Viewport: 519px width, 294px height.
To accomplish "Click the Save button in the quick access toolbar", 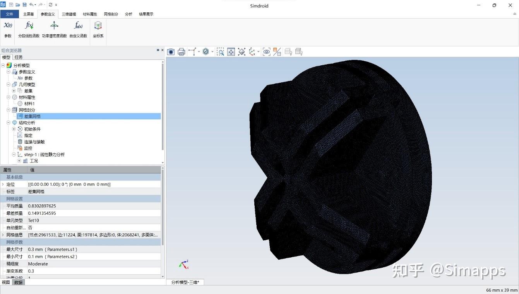I will coord(24,4).
